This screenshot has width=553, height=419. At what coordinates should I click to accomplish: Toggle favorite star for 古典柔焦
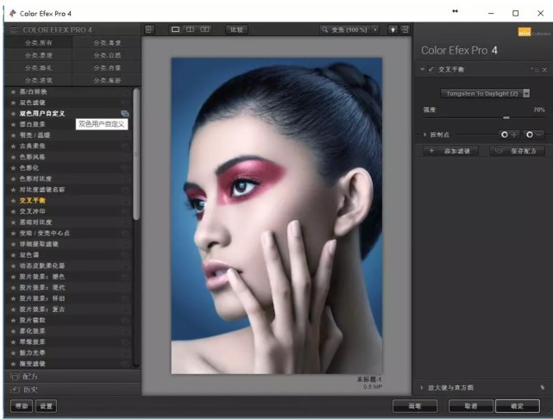(13, 145)
